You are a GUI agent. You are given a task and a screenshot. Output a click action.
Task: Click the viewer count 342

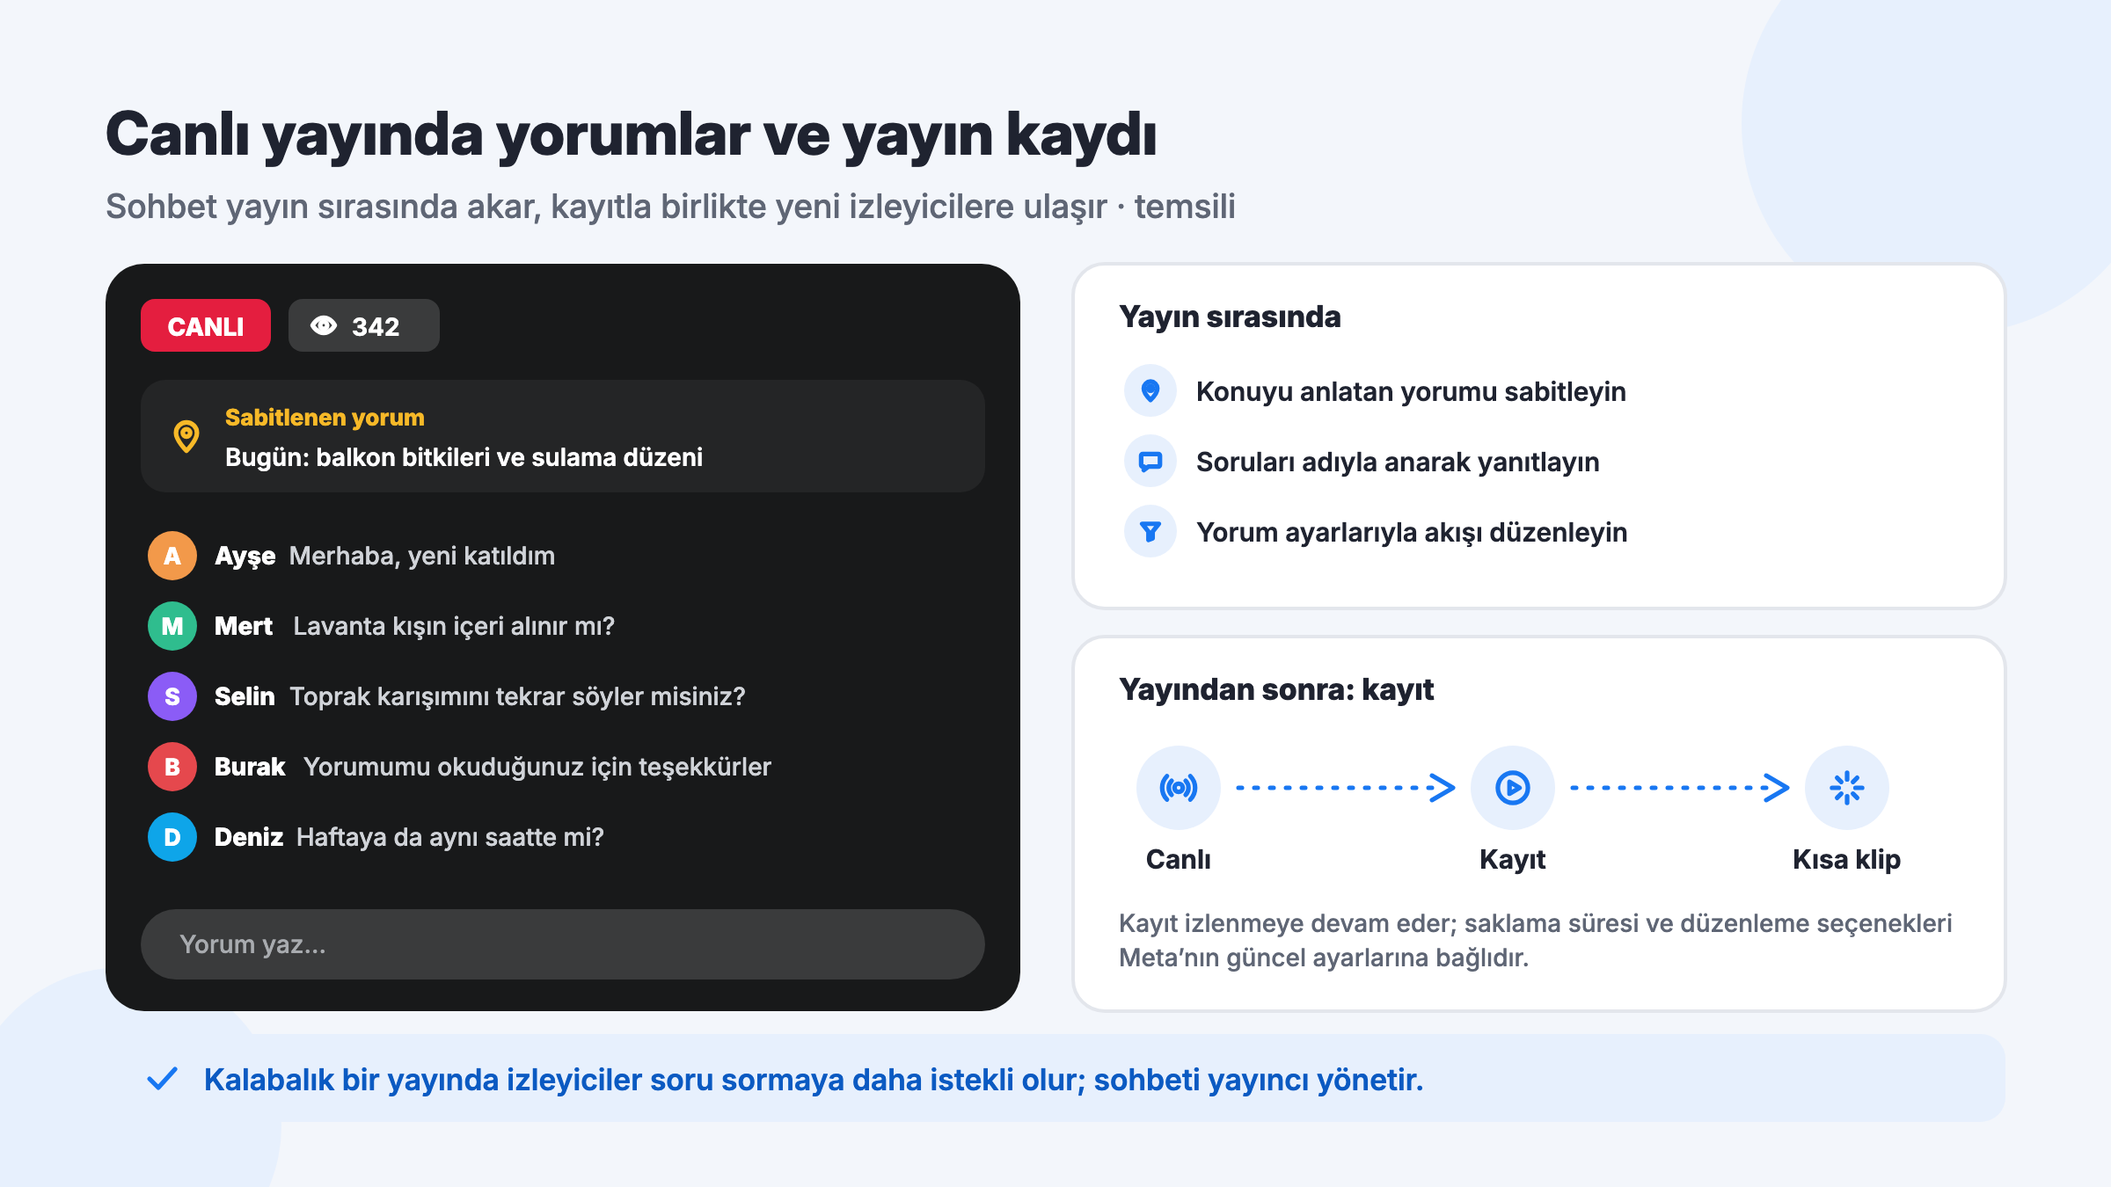click(x=376, y=326)
